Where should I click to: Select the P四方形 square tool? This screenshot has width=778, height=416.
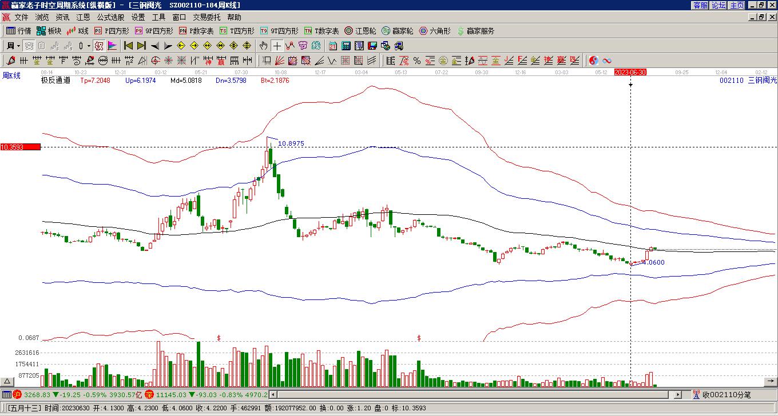pos(112,31)
